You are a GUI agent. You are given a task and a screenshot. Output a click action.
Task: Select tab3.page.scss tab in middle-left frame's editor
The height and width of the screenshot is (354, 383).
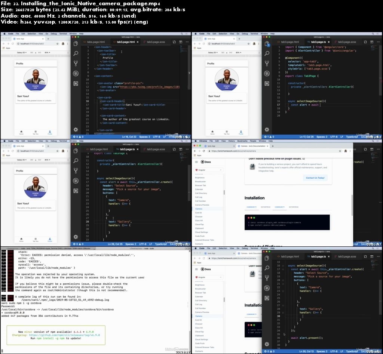(156, 149)
